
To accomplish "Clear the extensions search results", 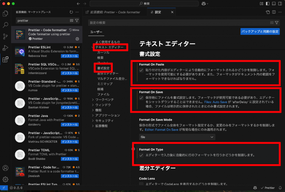I will click(x=72, y=21).
